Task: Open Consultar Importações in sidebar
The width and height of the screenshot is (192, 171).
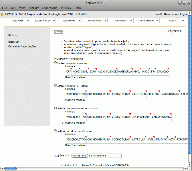Action: 22,46
